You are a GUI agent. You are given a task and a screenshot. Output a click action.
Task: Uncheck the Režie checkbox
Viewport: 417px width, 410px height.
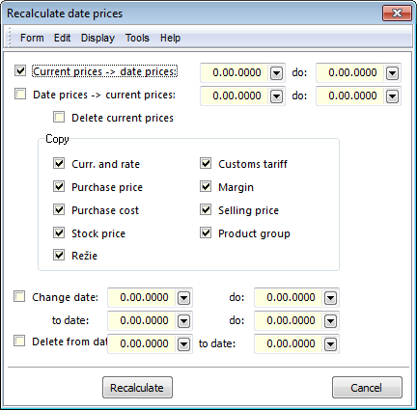[x=59, y=256]
